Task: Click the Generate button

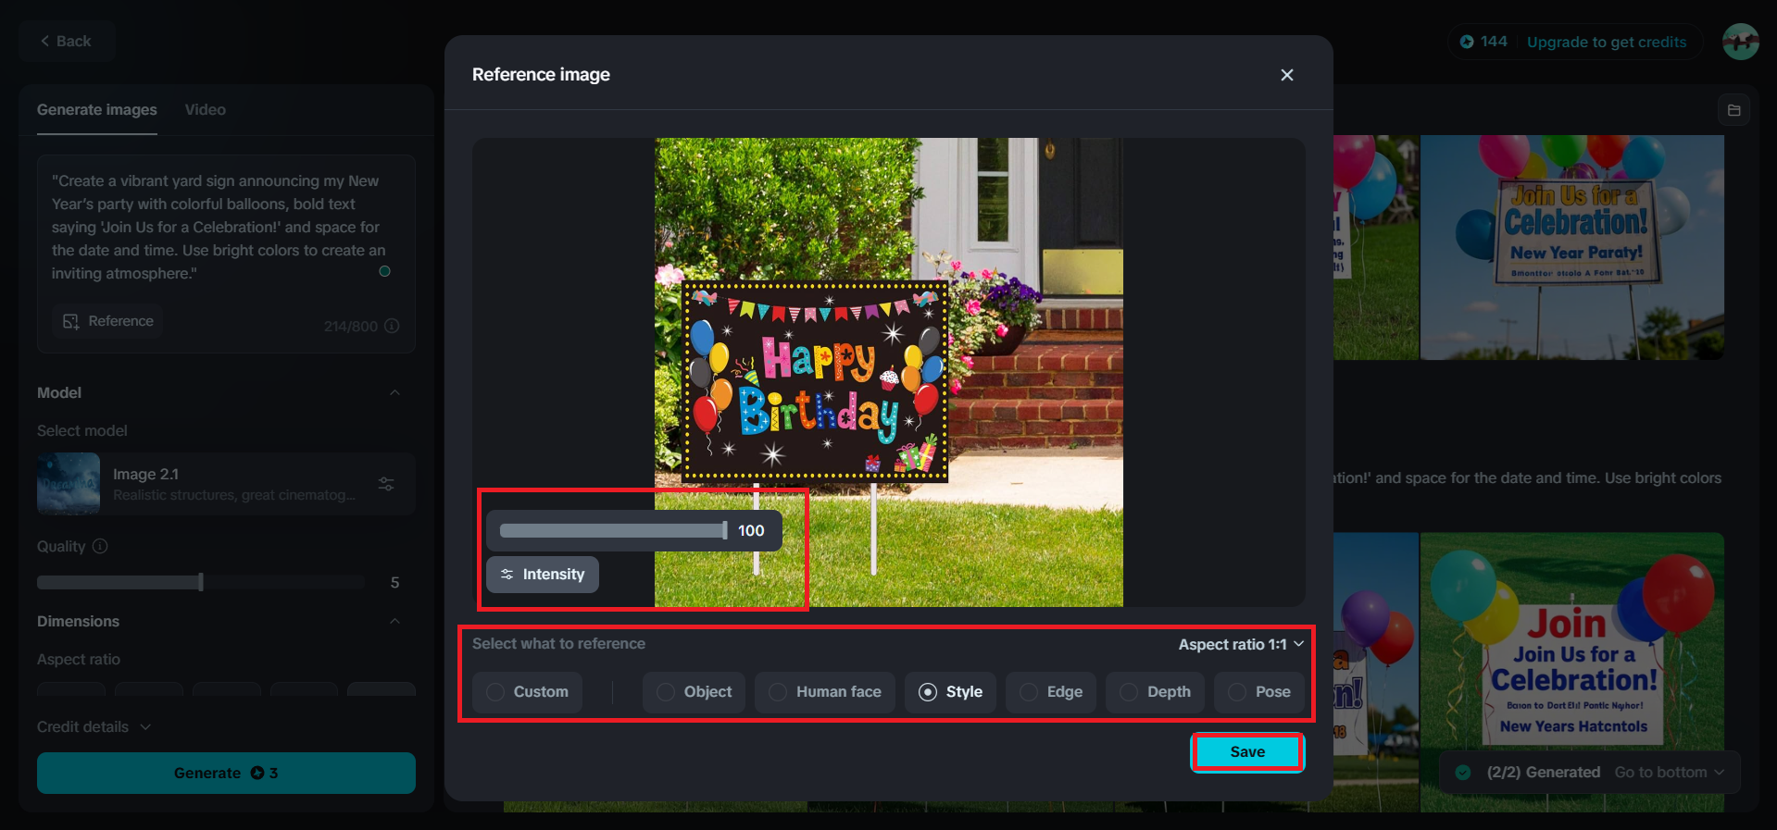Action: (x=226, y=773)
